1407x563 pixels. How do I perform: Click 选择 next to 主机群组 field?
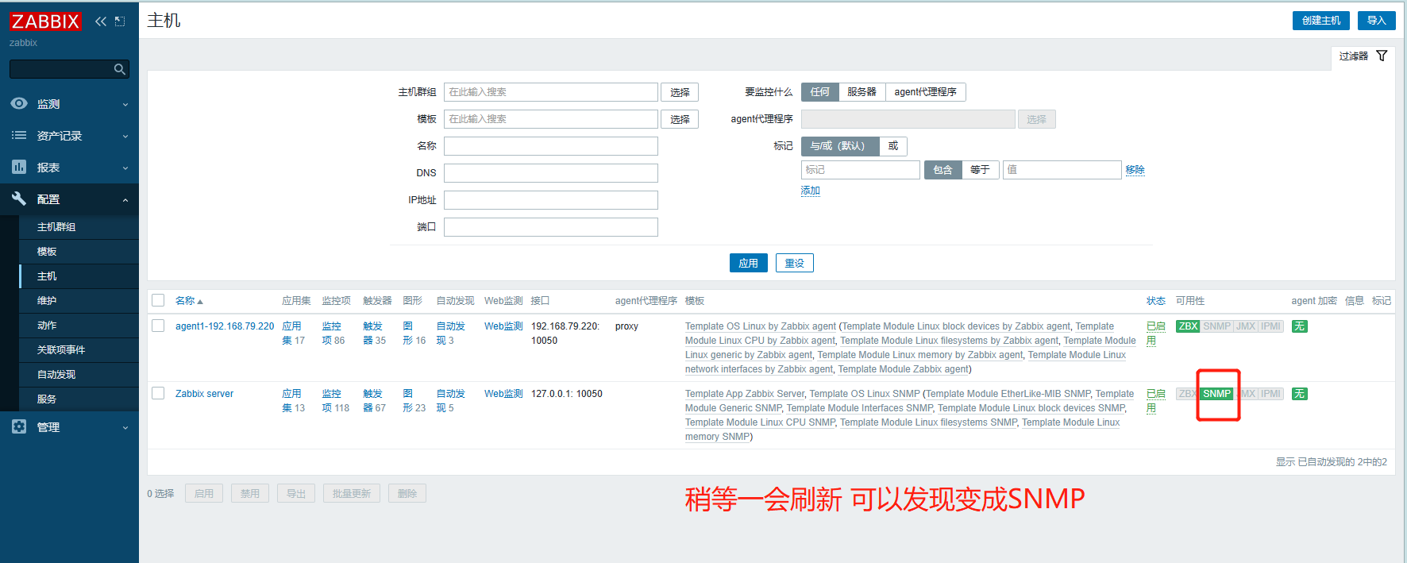680,92
